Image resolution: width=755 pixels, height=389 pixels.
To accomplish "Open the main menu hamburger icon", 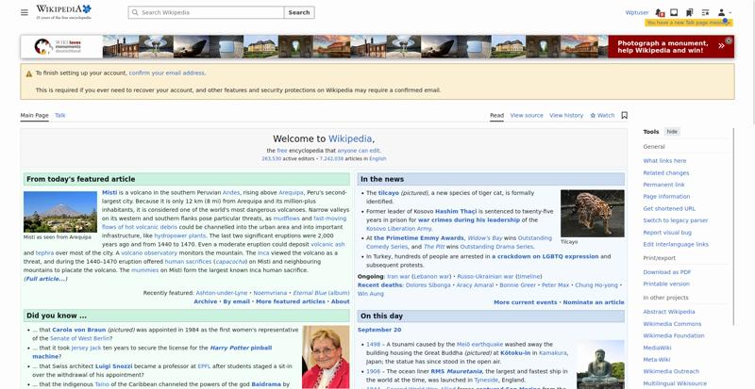I will (25, 12).
